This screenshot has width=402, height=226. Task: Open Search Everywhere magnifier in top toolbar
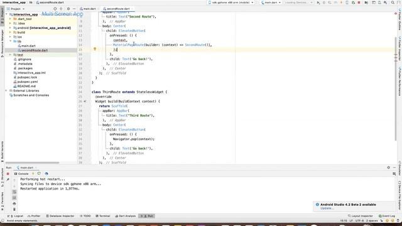[393, 3]
